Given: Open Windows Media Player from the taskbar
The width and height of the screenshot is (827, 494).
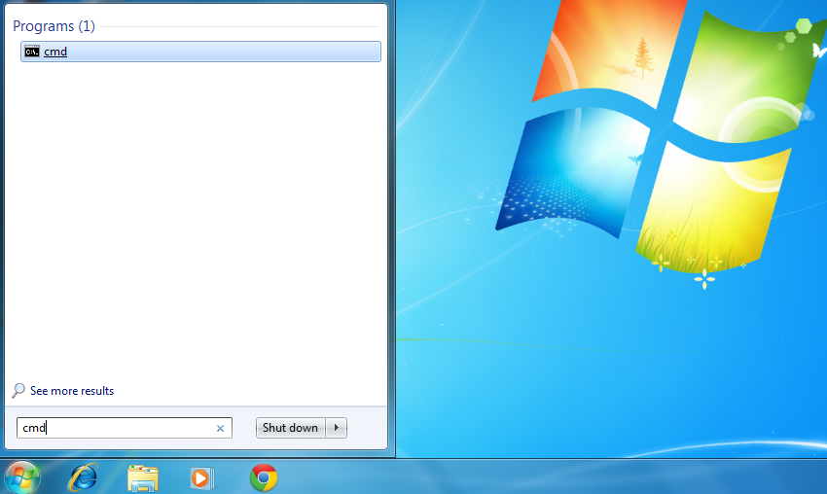Looking at the screenshot, I should pos(201,478).
